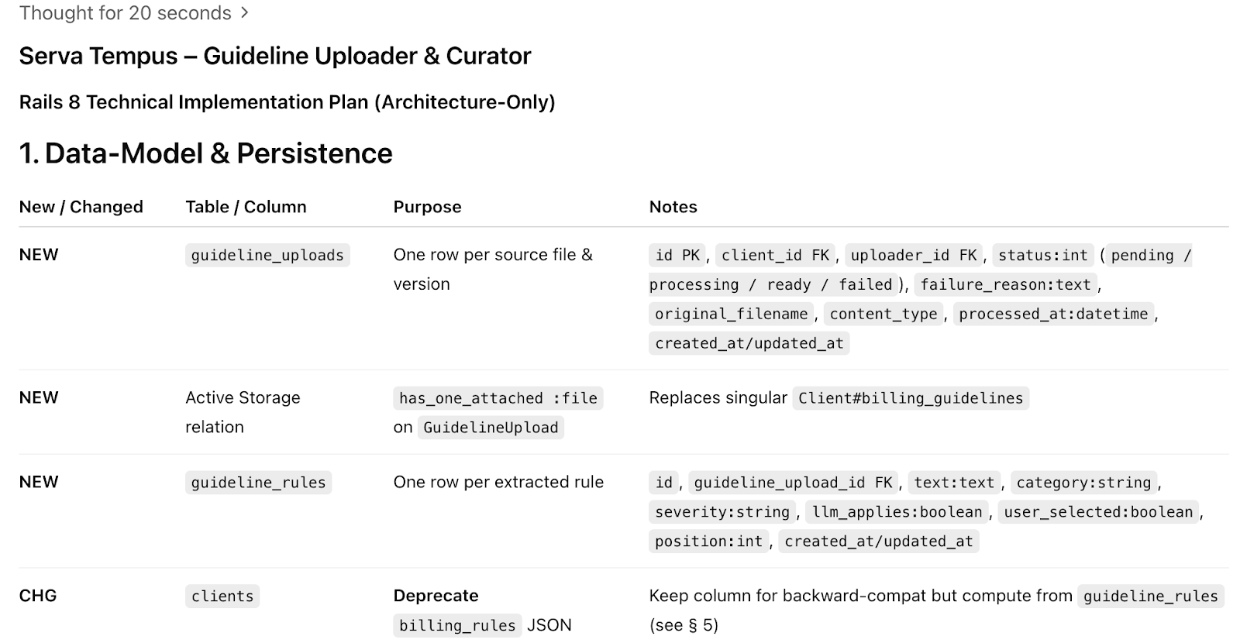Click the 'Purpose' column header
This screenshot has width=1240, height=643.
pyautogui.click(x=427, y=207)
